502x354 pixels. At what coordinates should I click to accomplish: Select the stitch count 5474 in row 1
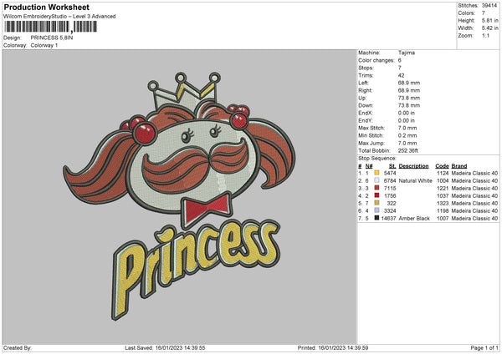390,173
